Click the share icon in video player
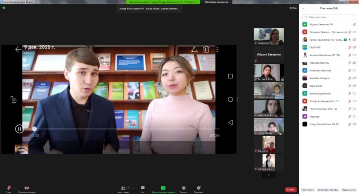 coord(194,49)
